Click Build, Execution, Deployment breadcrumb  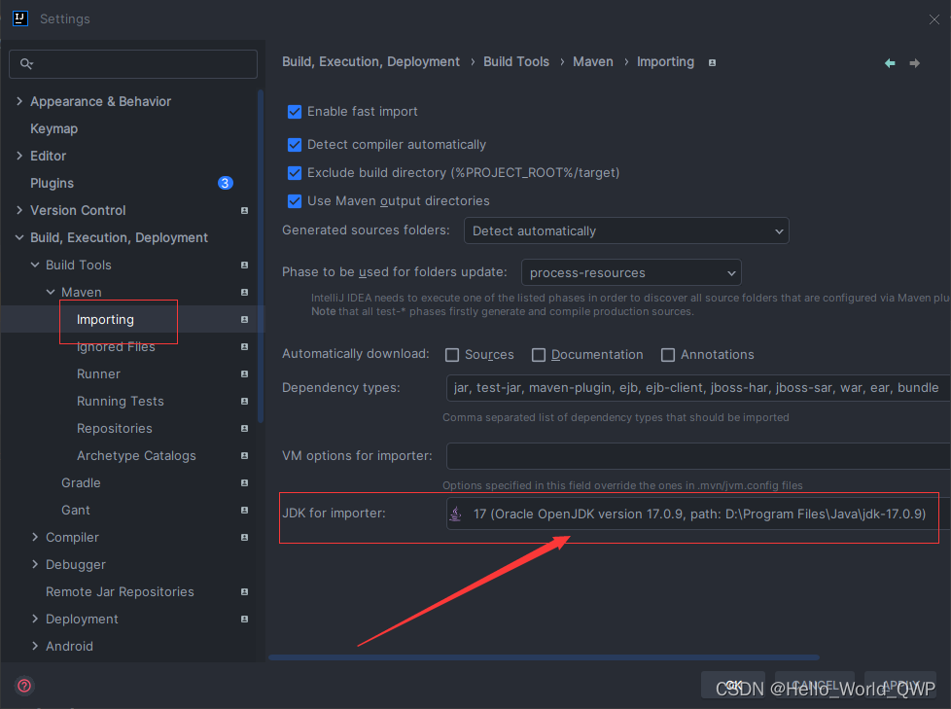pos(370,62)
